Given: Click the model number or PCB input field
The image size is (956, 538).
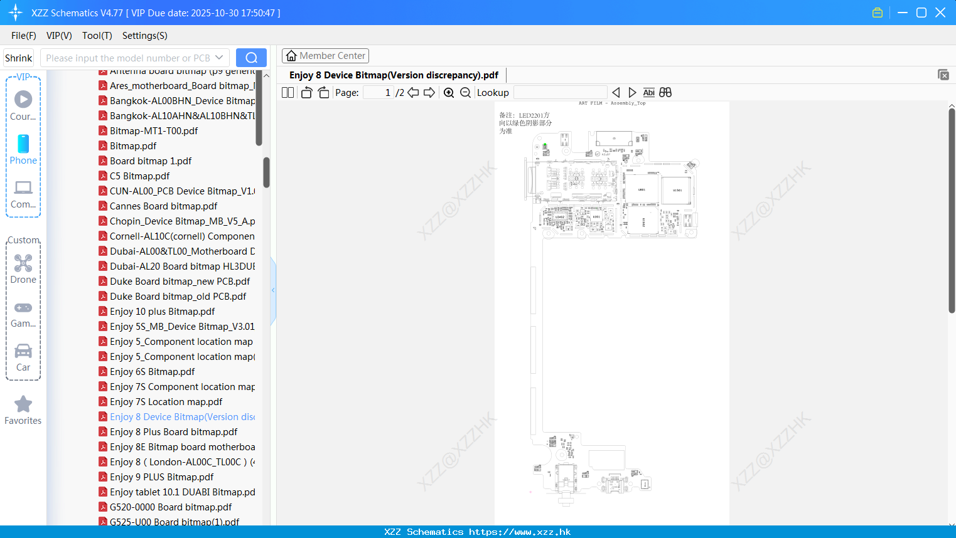Looking at the screenshot, I should 128,58.
